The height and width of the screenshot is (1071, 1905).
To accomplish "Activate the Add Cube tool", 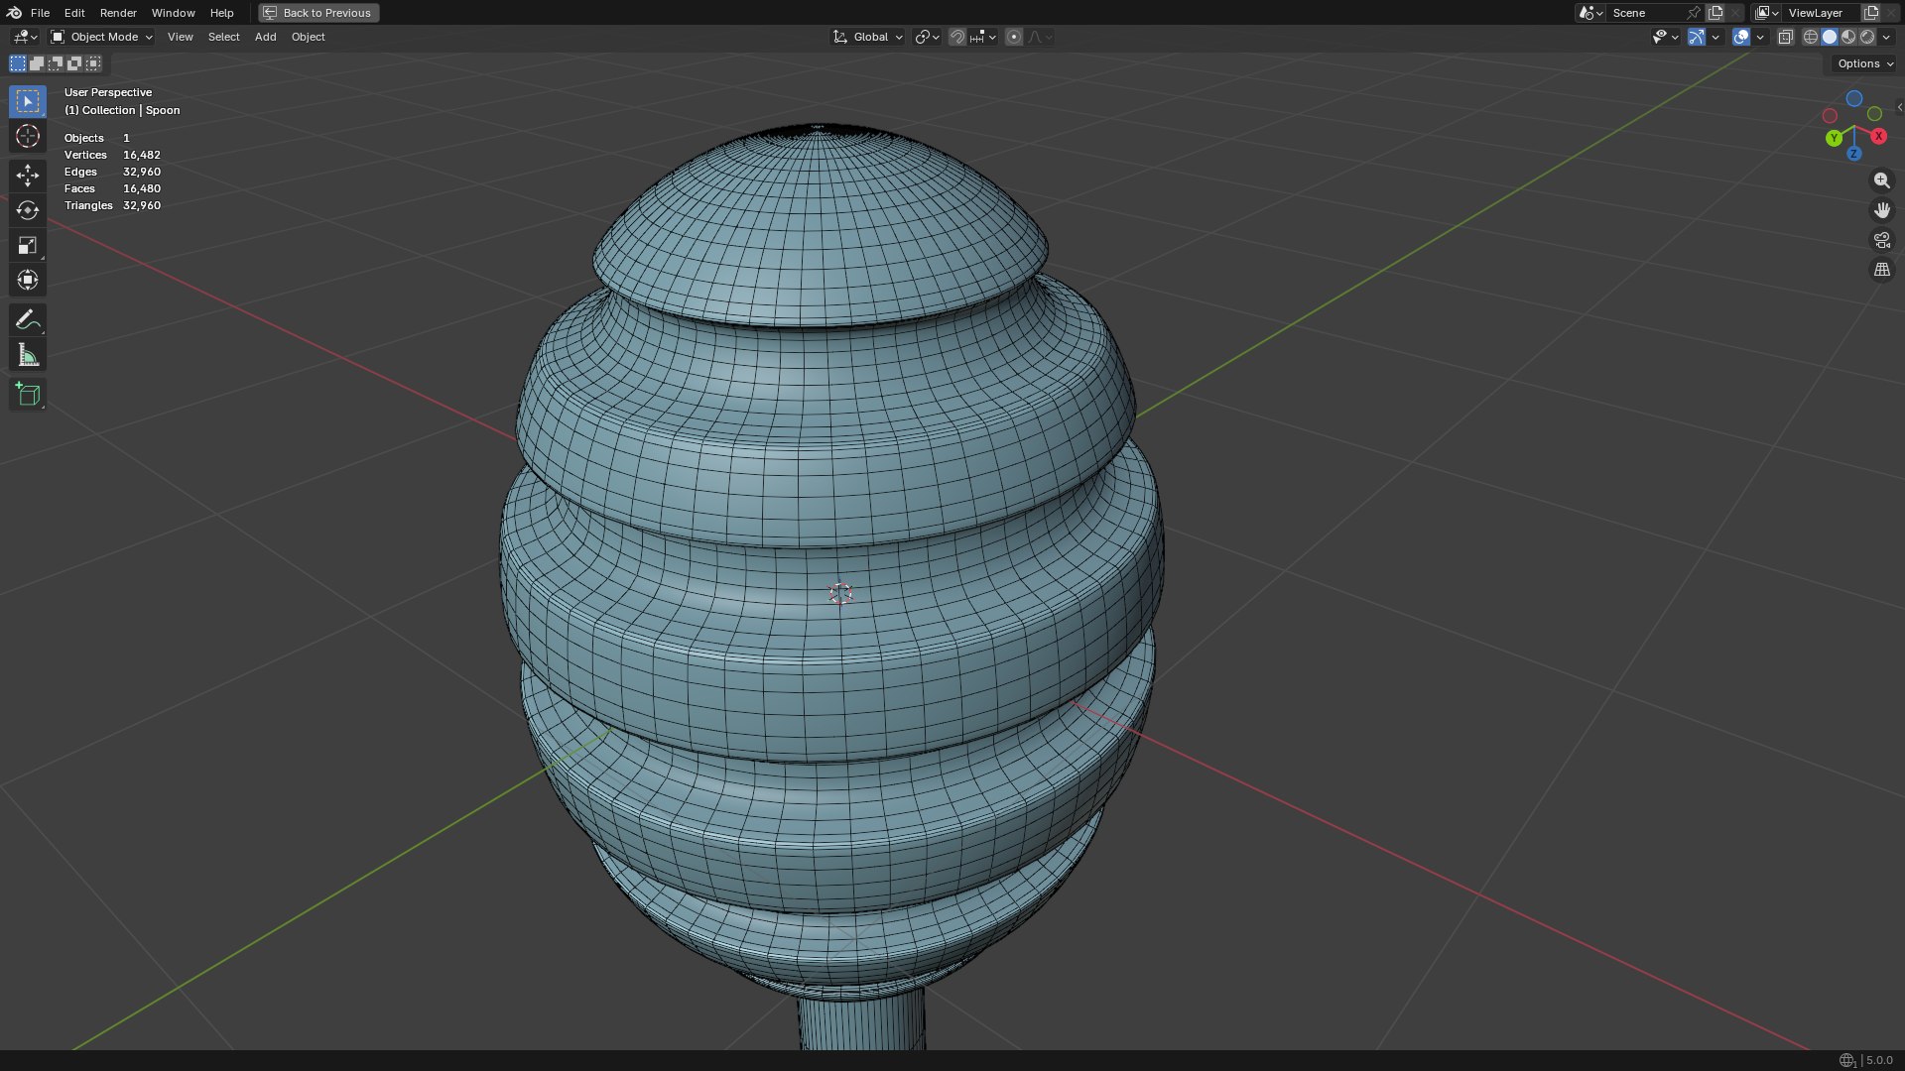I will (x=28, y=395).
